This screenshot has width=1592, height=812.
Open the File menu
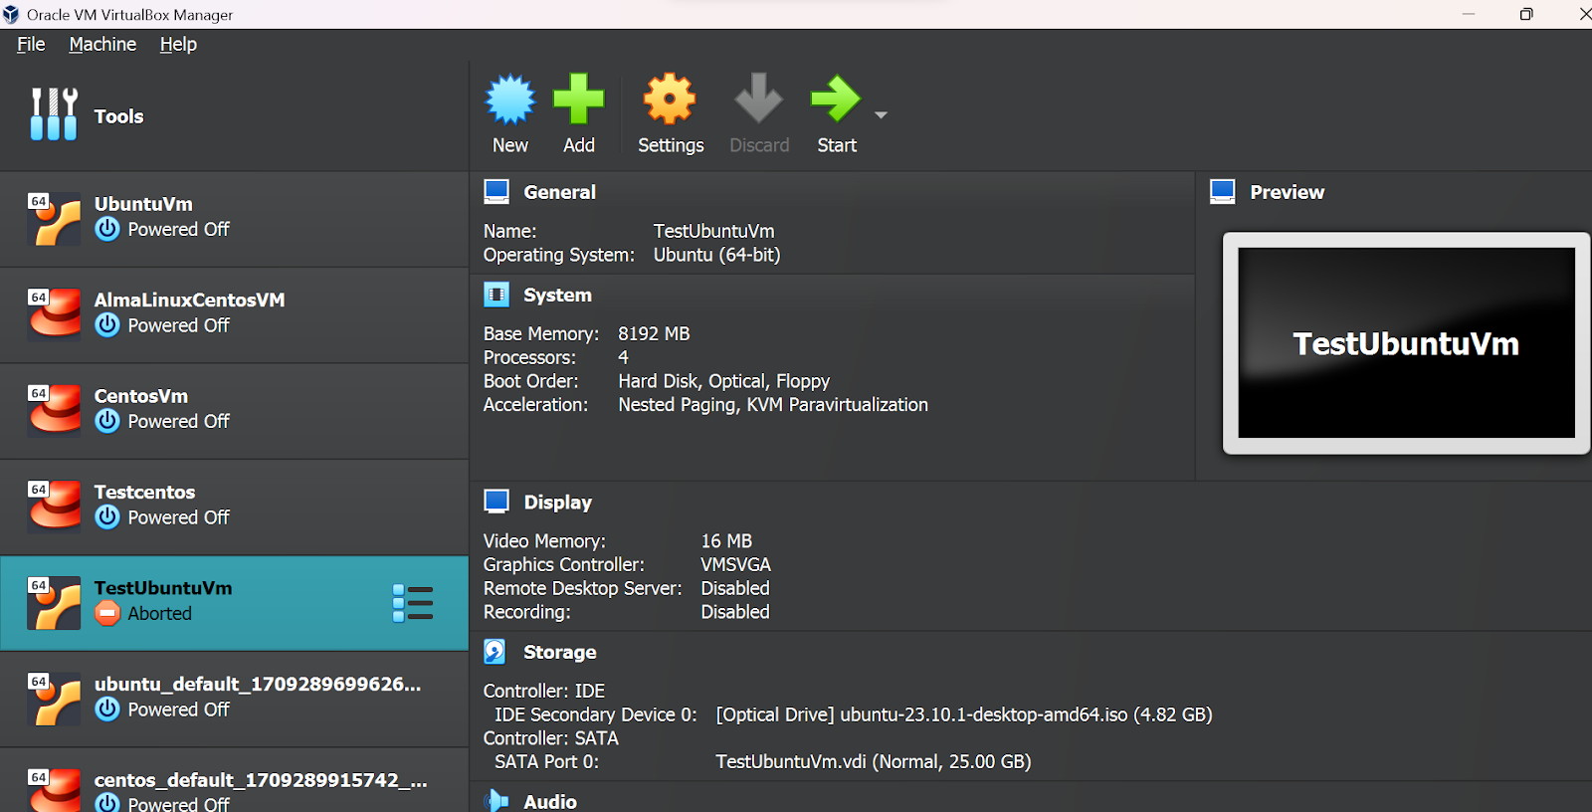click(31, 44)
